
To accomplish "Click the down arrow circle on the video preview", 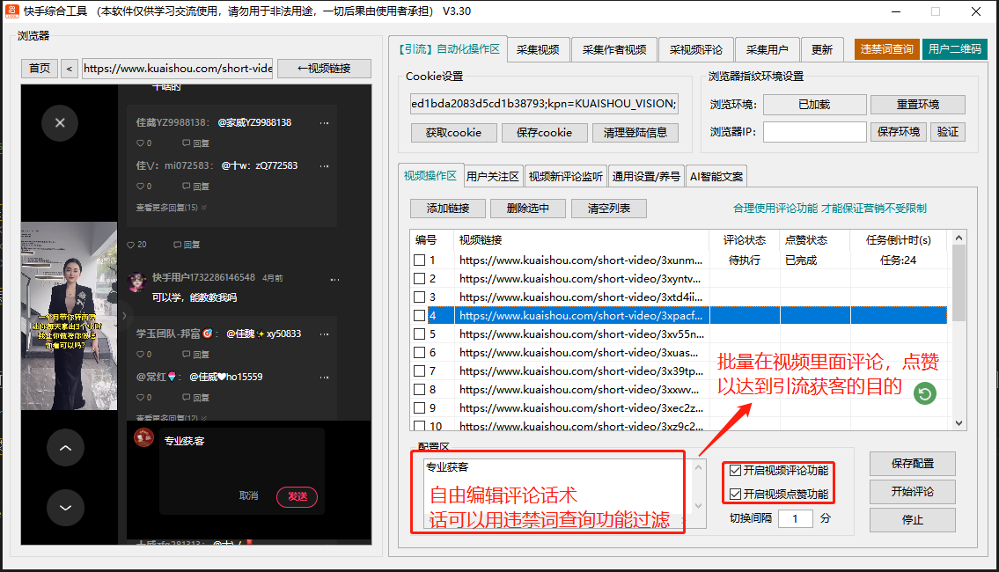I will (65, 508).
